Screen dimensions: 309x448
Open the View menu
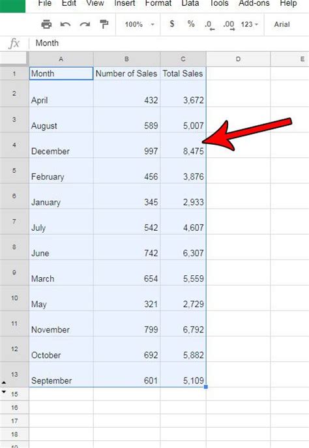click(95, 3)
